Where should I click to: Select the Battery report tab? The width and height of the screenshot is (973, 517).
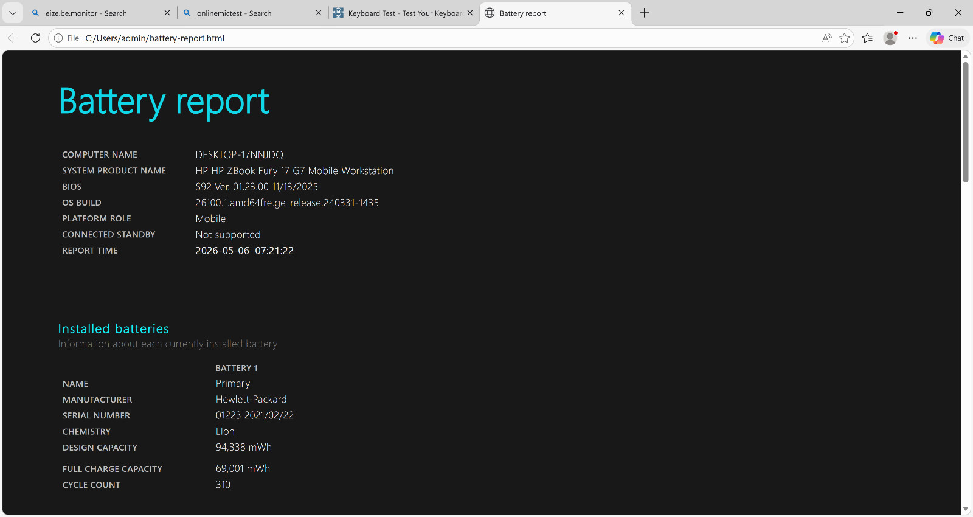tap(555, 13)
